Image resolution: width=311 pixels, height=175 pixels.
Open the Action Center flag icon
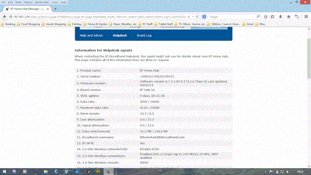coord(271,172)
